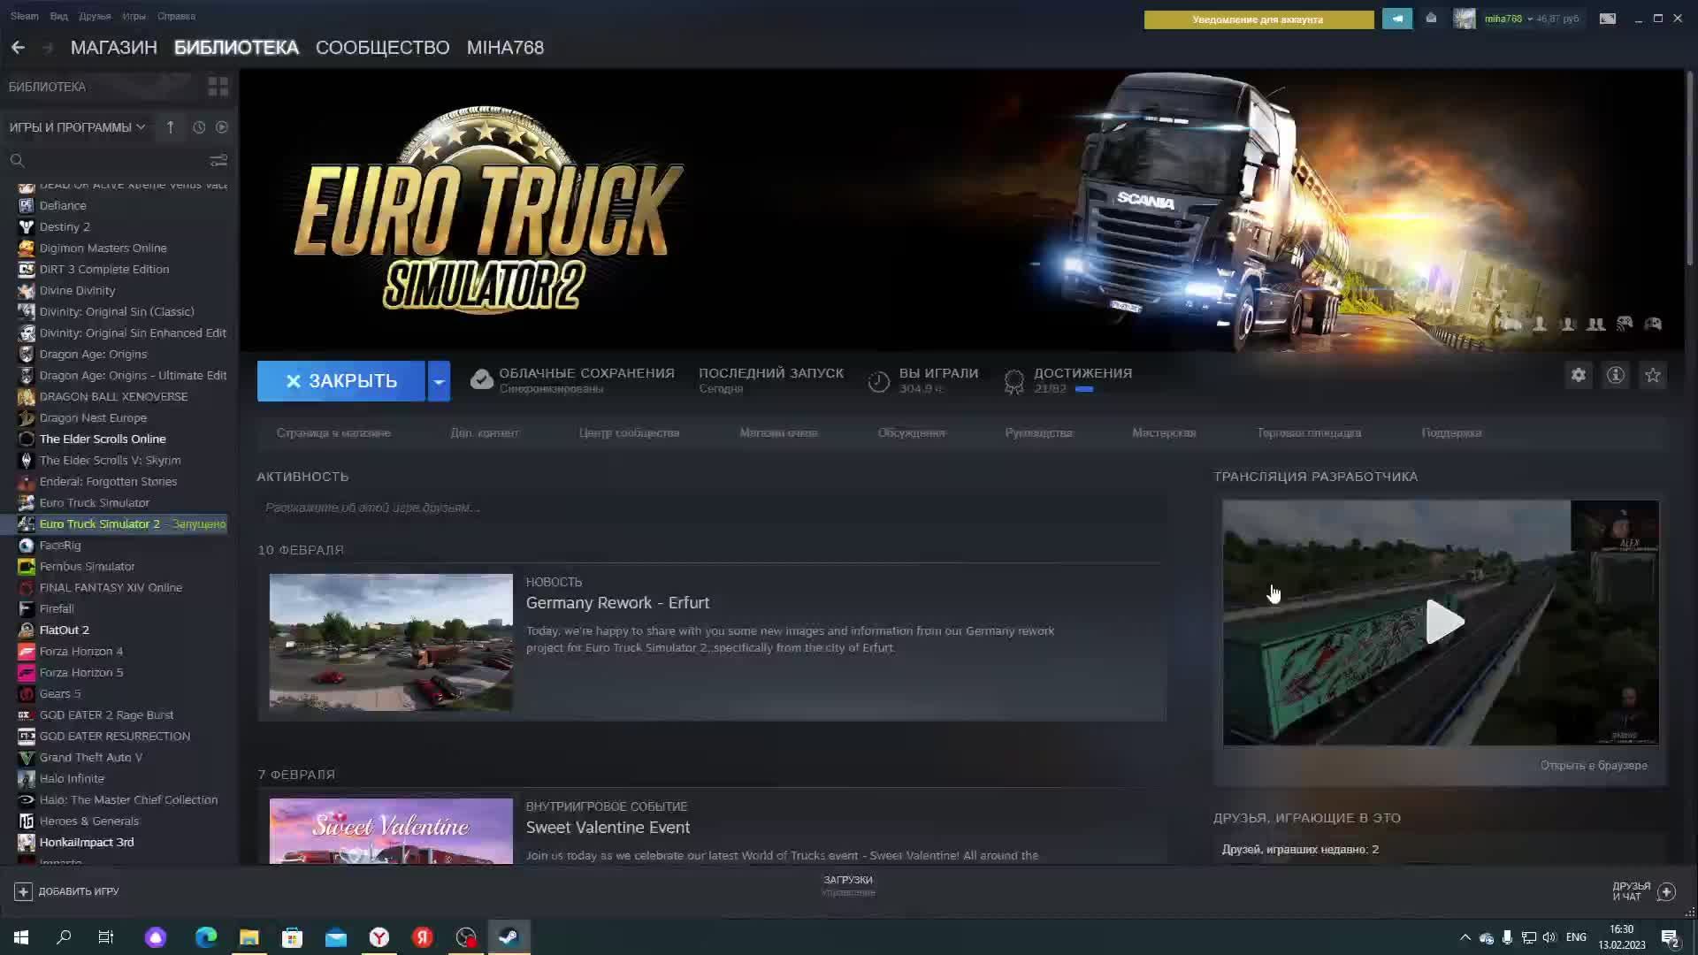Open advanced filter settings icon
Viewport: 1698px width, 955px height.
[218, 161]
